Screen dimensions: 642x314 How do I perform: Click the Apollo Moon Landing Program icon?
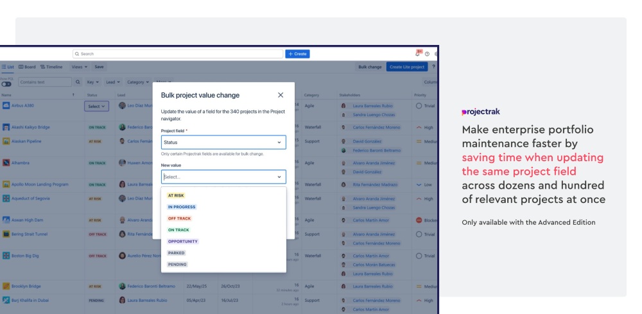tap(6, 185)
